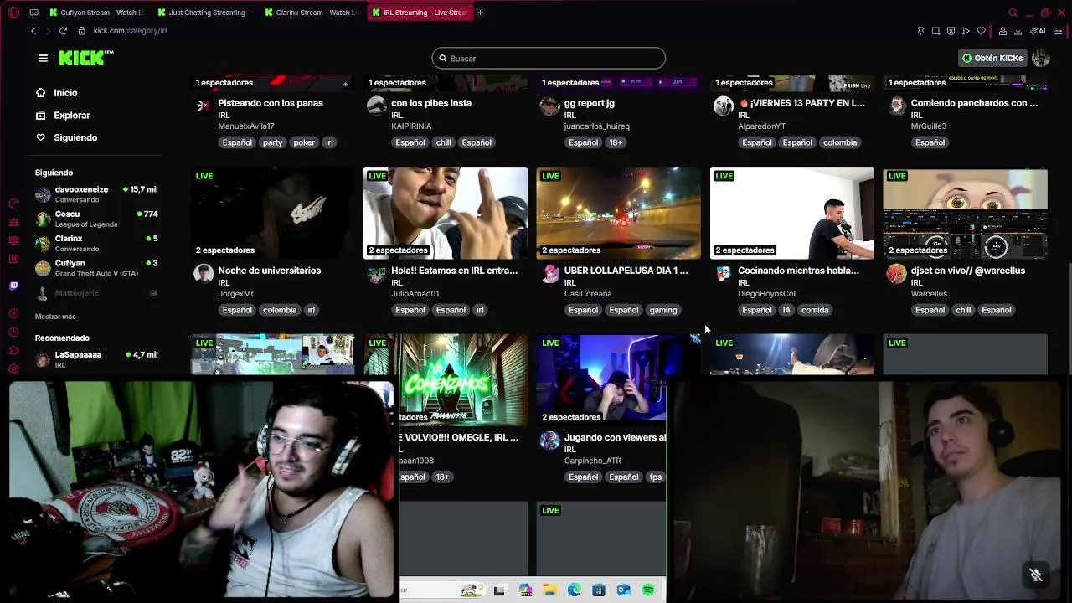Open the Jugando con viewers stream title

tap(615, 437)
